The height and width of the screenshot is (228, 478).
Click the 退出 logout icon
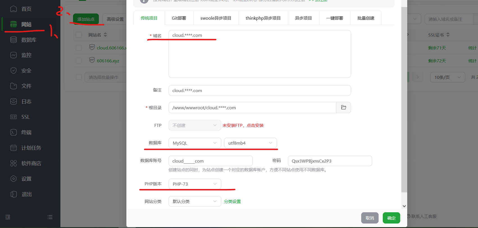pyautogui.click(x=13, y=194)
